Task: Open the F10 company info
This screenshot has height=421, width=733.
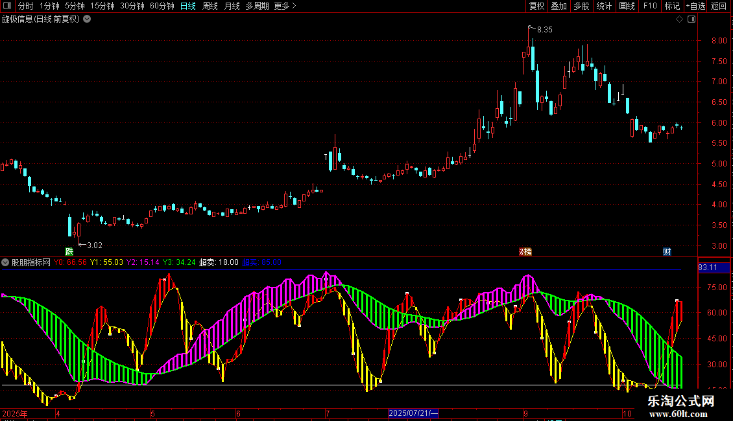Action: (650, 6)
